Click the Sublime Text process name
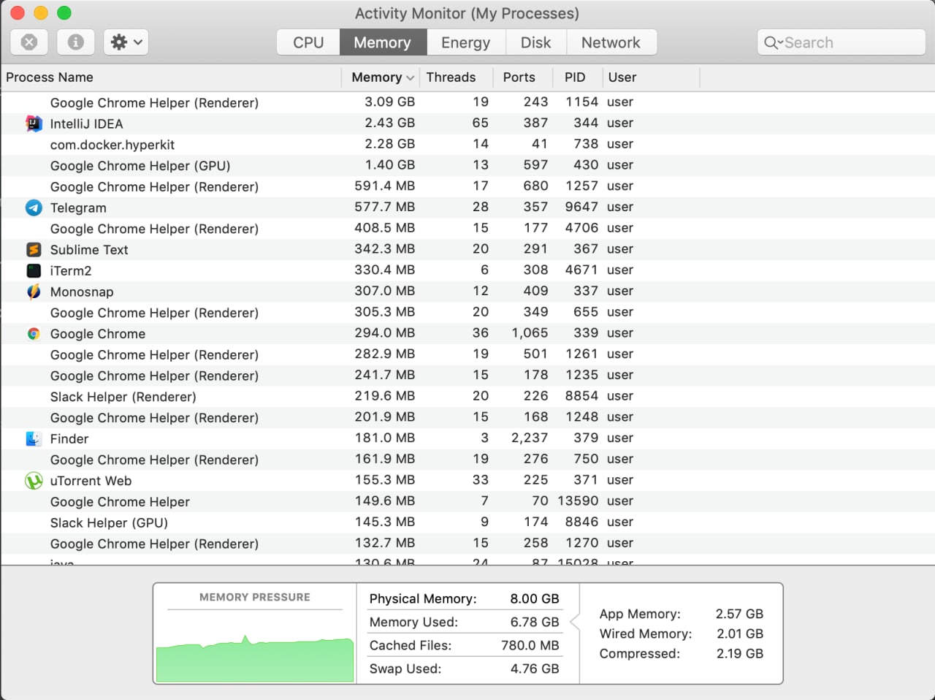 89,250
